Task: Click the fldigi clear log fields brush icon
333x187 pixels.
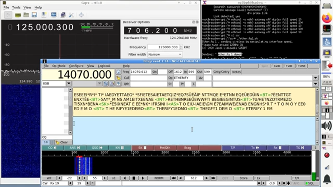Action: coord(118,78)
